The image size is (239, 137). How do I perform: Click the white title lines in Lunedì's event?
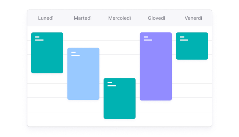39,39
